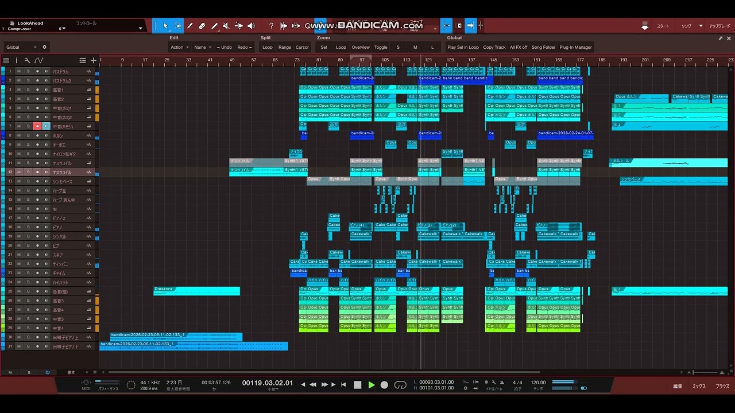Image resolution: width=735 pixels, height=413 pixels.
Task: Click bar 145 on timeline ruler
Action: click(x=493, y=60)
